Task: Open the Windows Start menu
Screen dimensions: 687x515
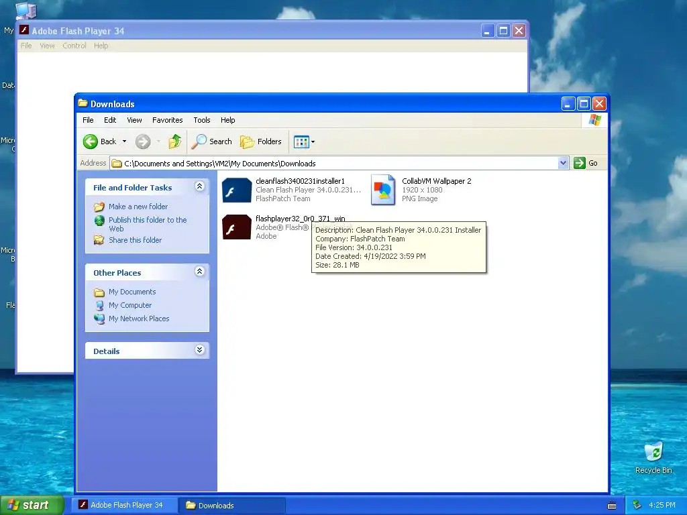Action: (x=32, y=505)
